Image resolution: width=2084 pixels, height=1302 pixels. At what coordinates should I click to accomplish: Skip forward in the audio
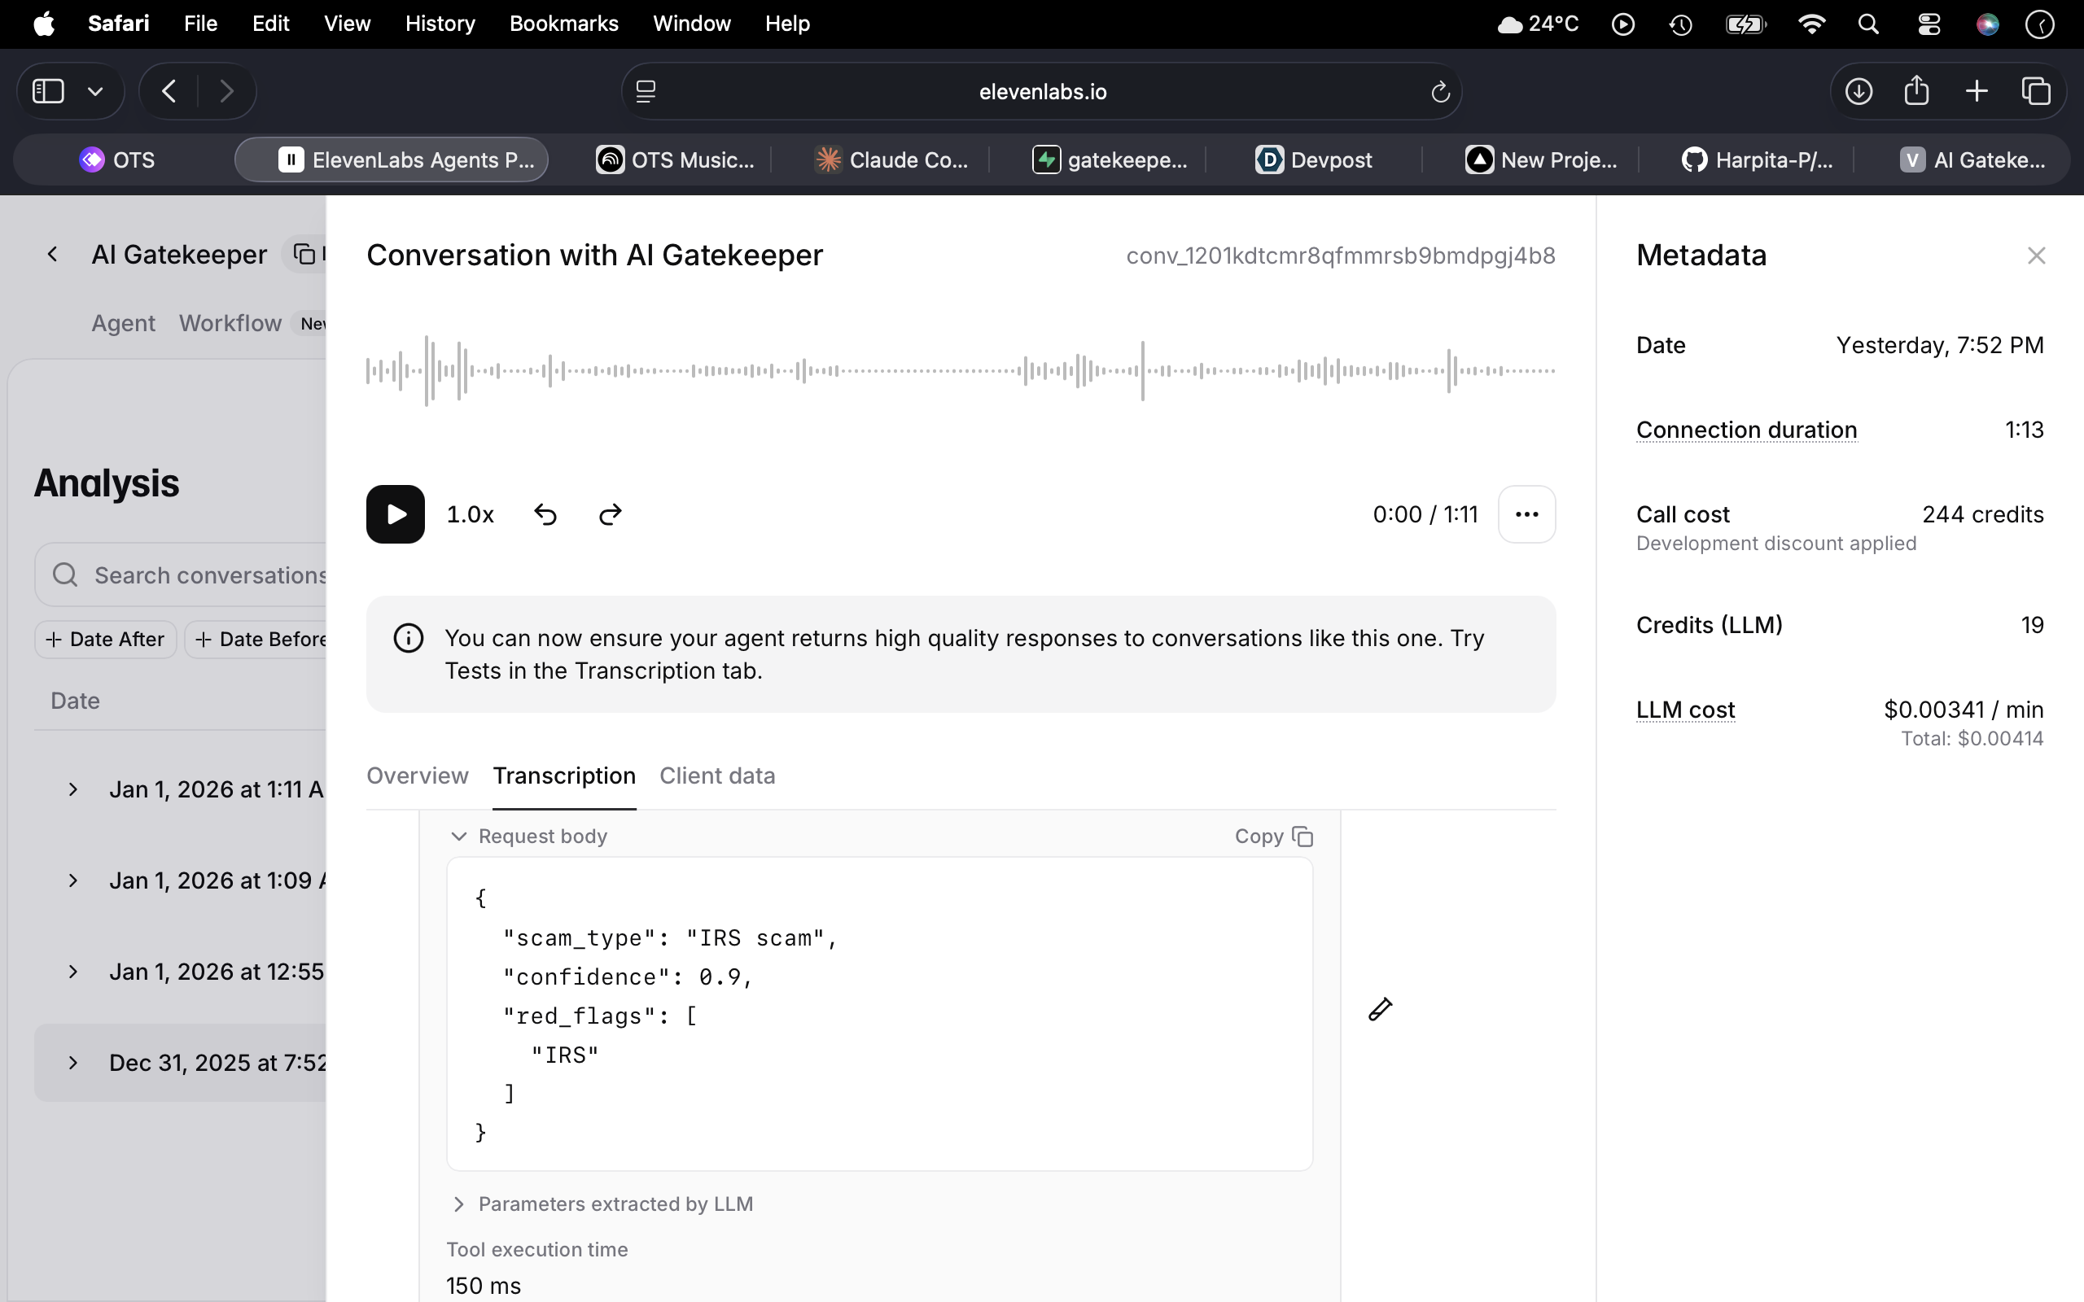coord(610,514)
